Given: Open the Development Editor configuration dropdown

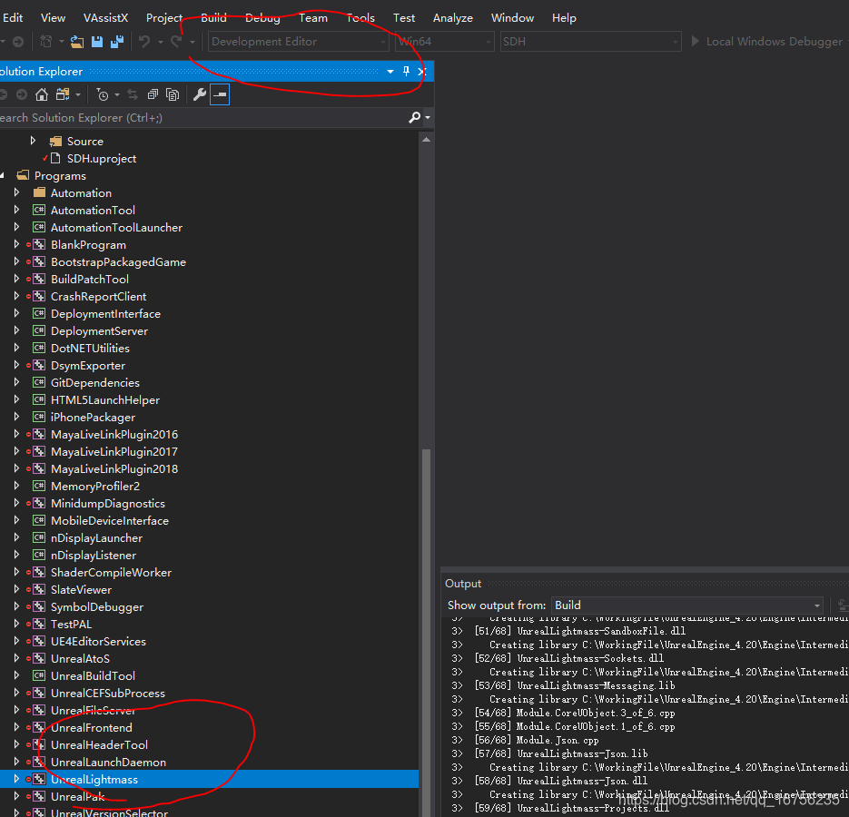Looking at the screenshot, I should (299, 42).
